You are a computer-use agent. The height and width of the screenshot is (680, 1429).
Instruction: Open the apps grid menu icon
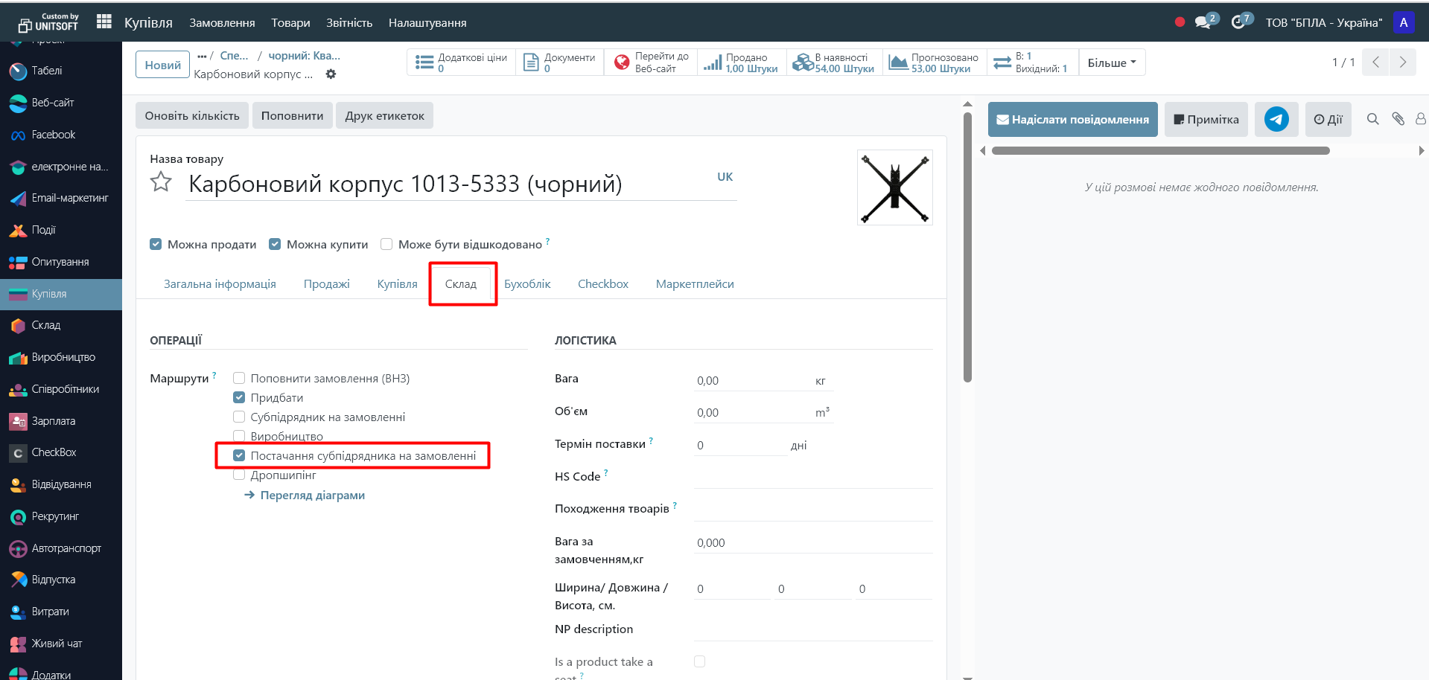pos(104,22)
